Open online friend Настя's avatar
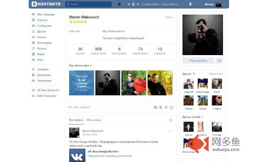The image size is (259, 162). tap(189, 127)
